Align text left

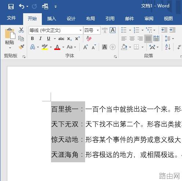[124, 39]
